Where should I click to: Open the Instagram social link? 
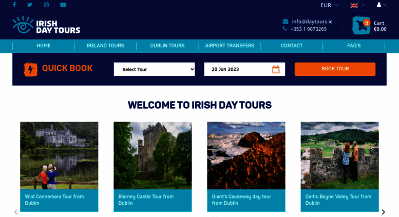[x=46, y=5]
